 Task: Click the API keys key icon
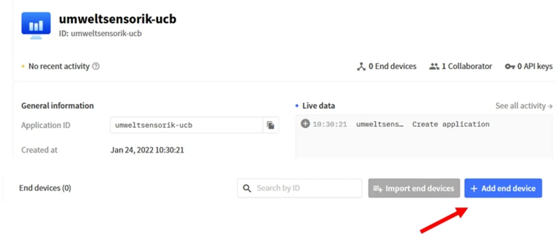point(510,67)
